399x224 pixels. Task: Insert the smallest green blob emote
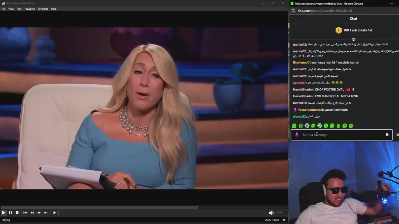pyautogui.click(x=339, y=126)
